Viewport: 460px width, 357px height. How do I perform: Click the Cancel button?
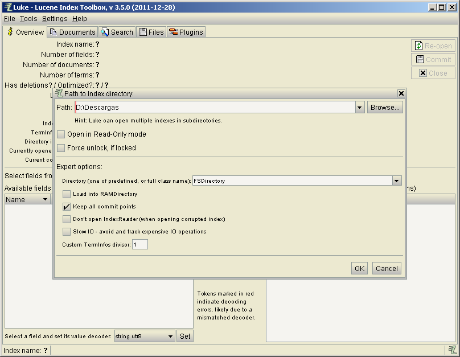click(387, 268)
